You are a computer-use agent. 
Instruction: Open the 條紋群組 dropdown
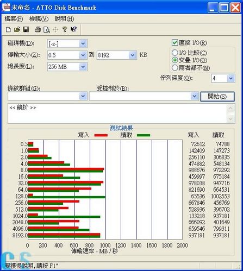[83, 96]
